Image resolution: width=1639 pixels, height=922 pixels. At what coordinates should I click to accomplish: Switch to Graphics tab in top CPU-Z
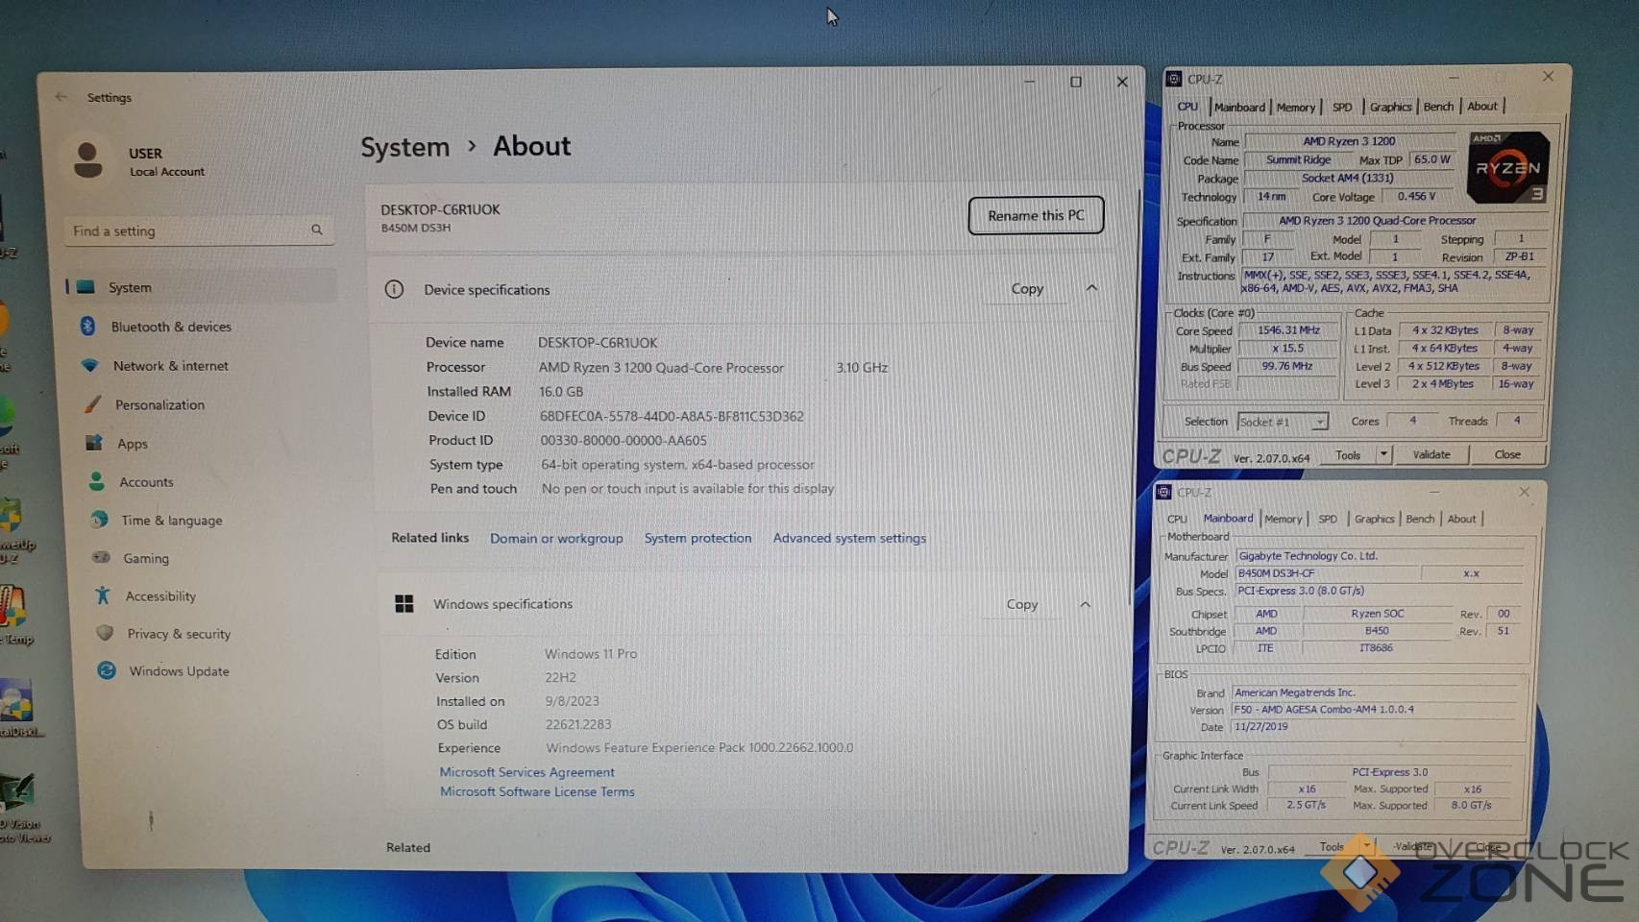1390,108
